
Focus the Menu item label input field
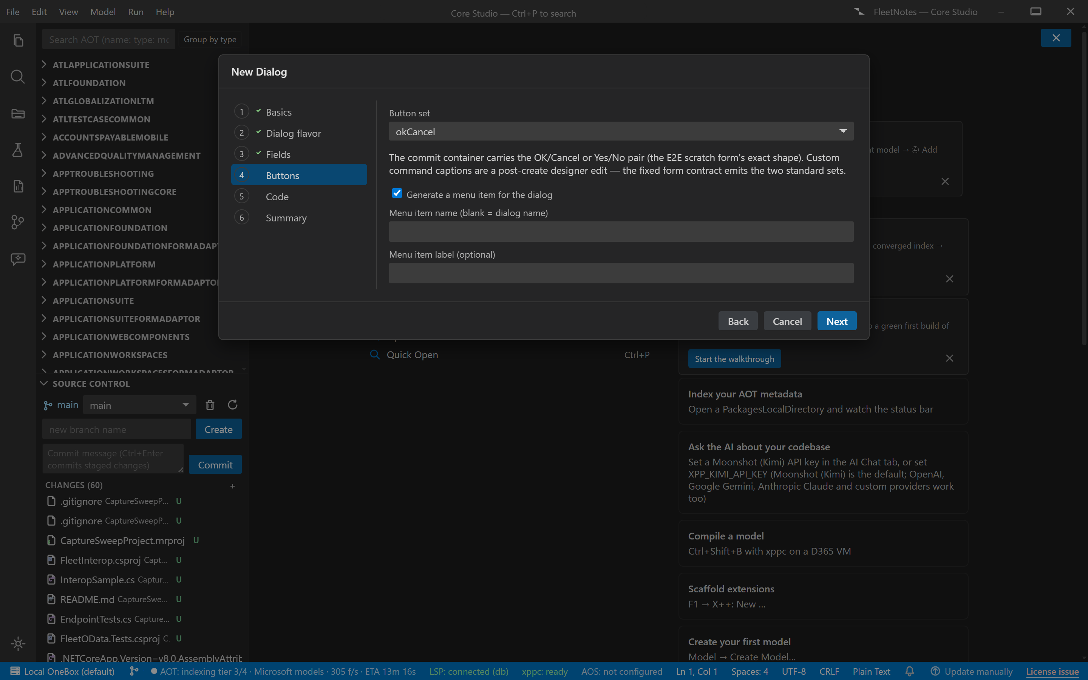coord(621,274)
